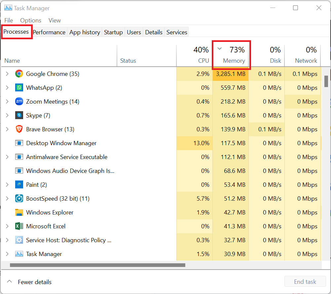Select the Desktop Window Manager row
Image resolution: width=331 pixels, height=294 pixels.
61,143
